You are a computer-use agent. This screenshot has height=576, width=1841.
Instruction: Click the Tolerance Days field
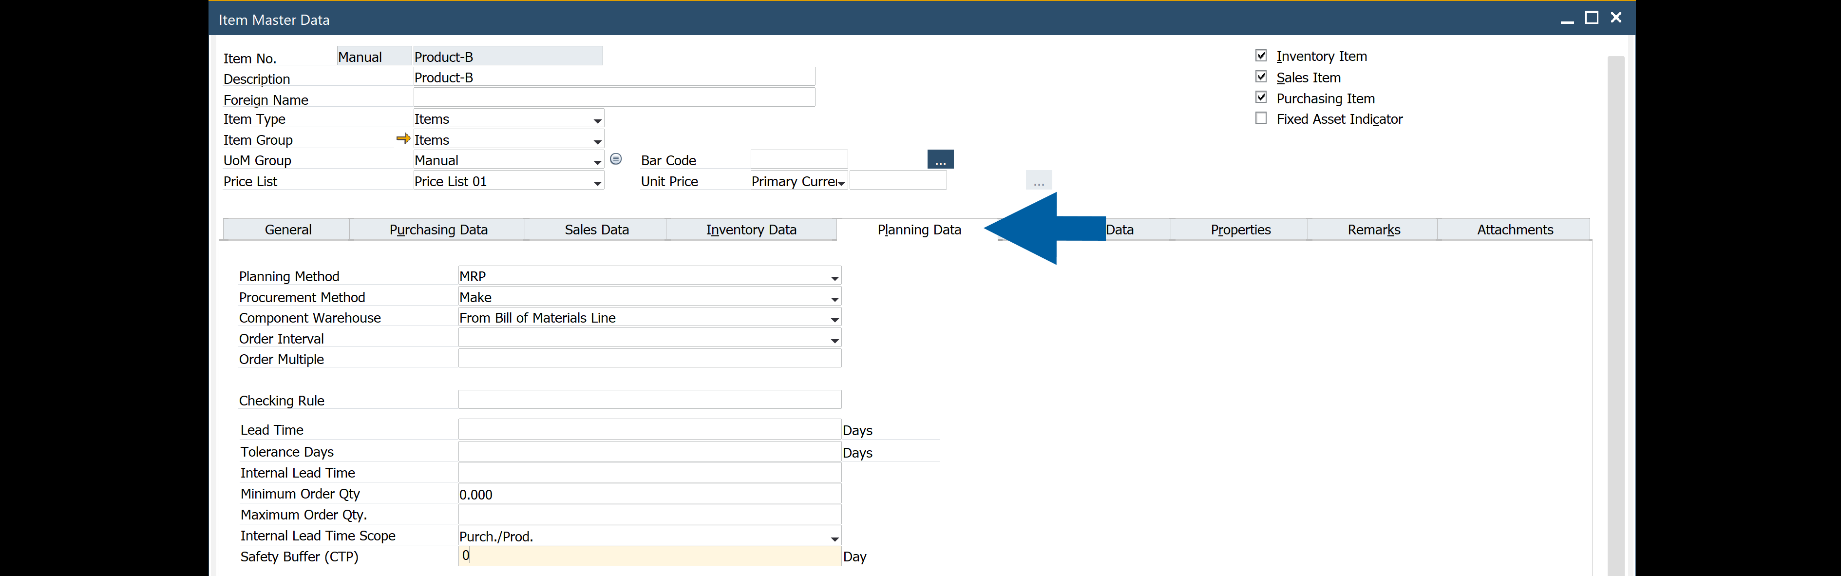(x=650, y=451)
